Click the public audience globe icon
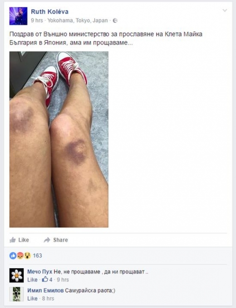This screenshot has height=308, width=236. pos(115,21)
